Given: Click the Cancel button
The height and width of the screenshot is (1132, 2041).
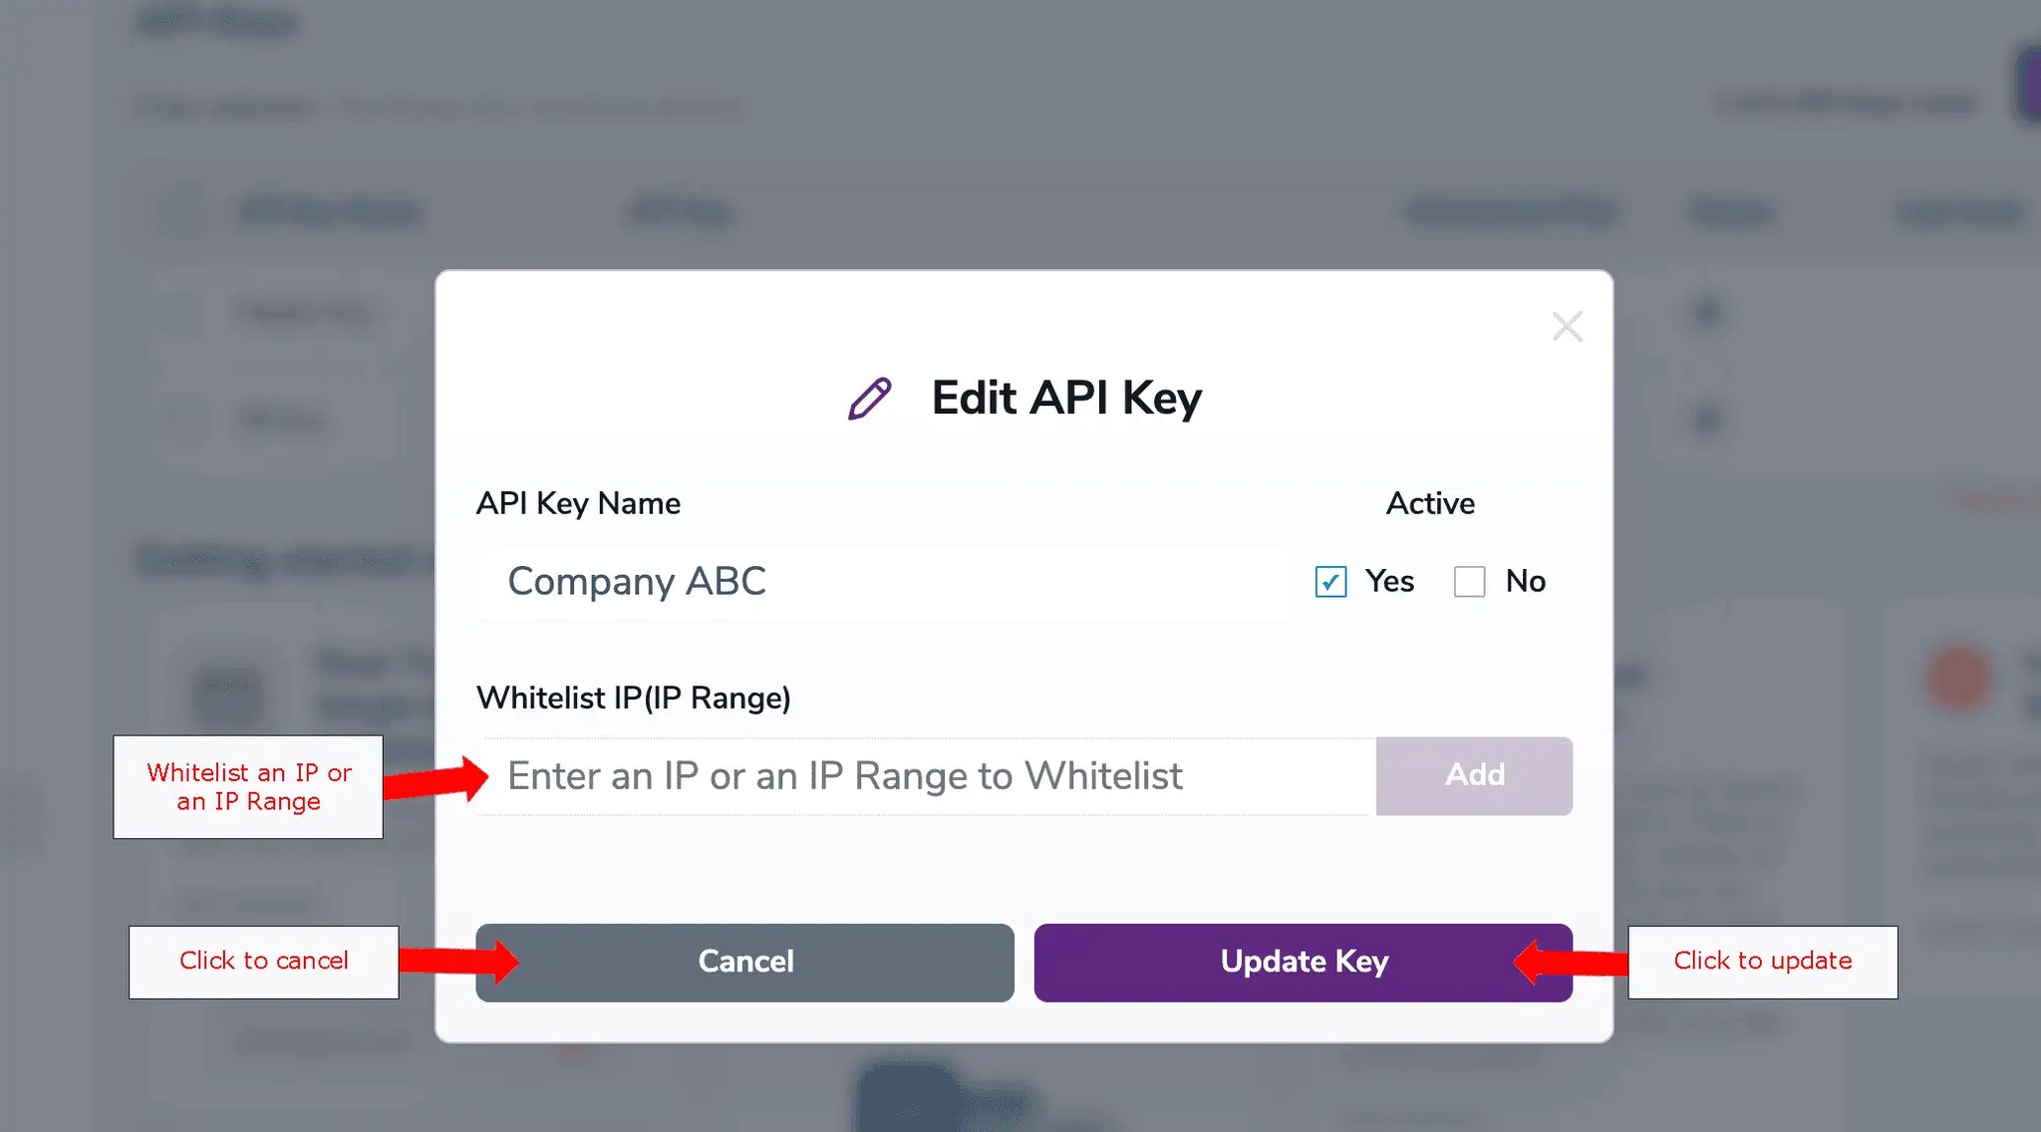Looking at the screenshot, I should [745, 962].
